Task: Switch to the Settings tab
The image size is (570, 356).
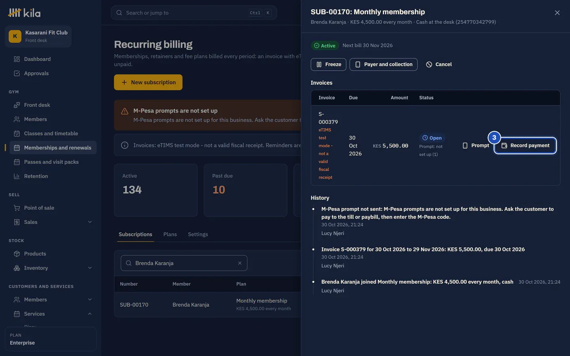Action: 198,234
